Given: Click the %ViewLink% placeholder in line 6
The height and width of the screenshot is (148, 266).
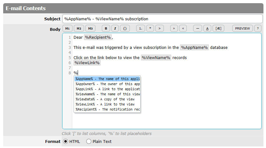Looking at the screenshot, I should pos(87,63).
